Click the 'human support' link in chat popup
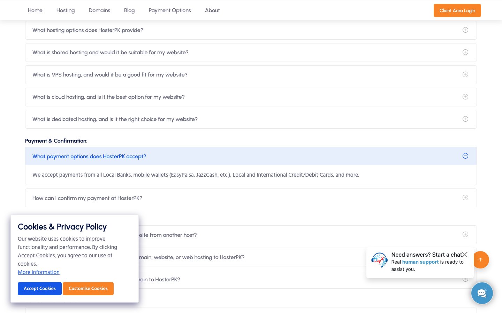The height and width of the screenshot is (313, 502). 420,262
